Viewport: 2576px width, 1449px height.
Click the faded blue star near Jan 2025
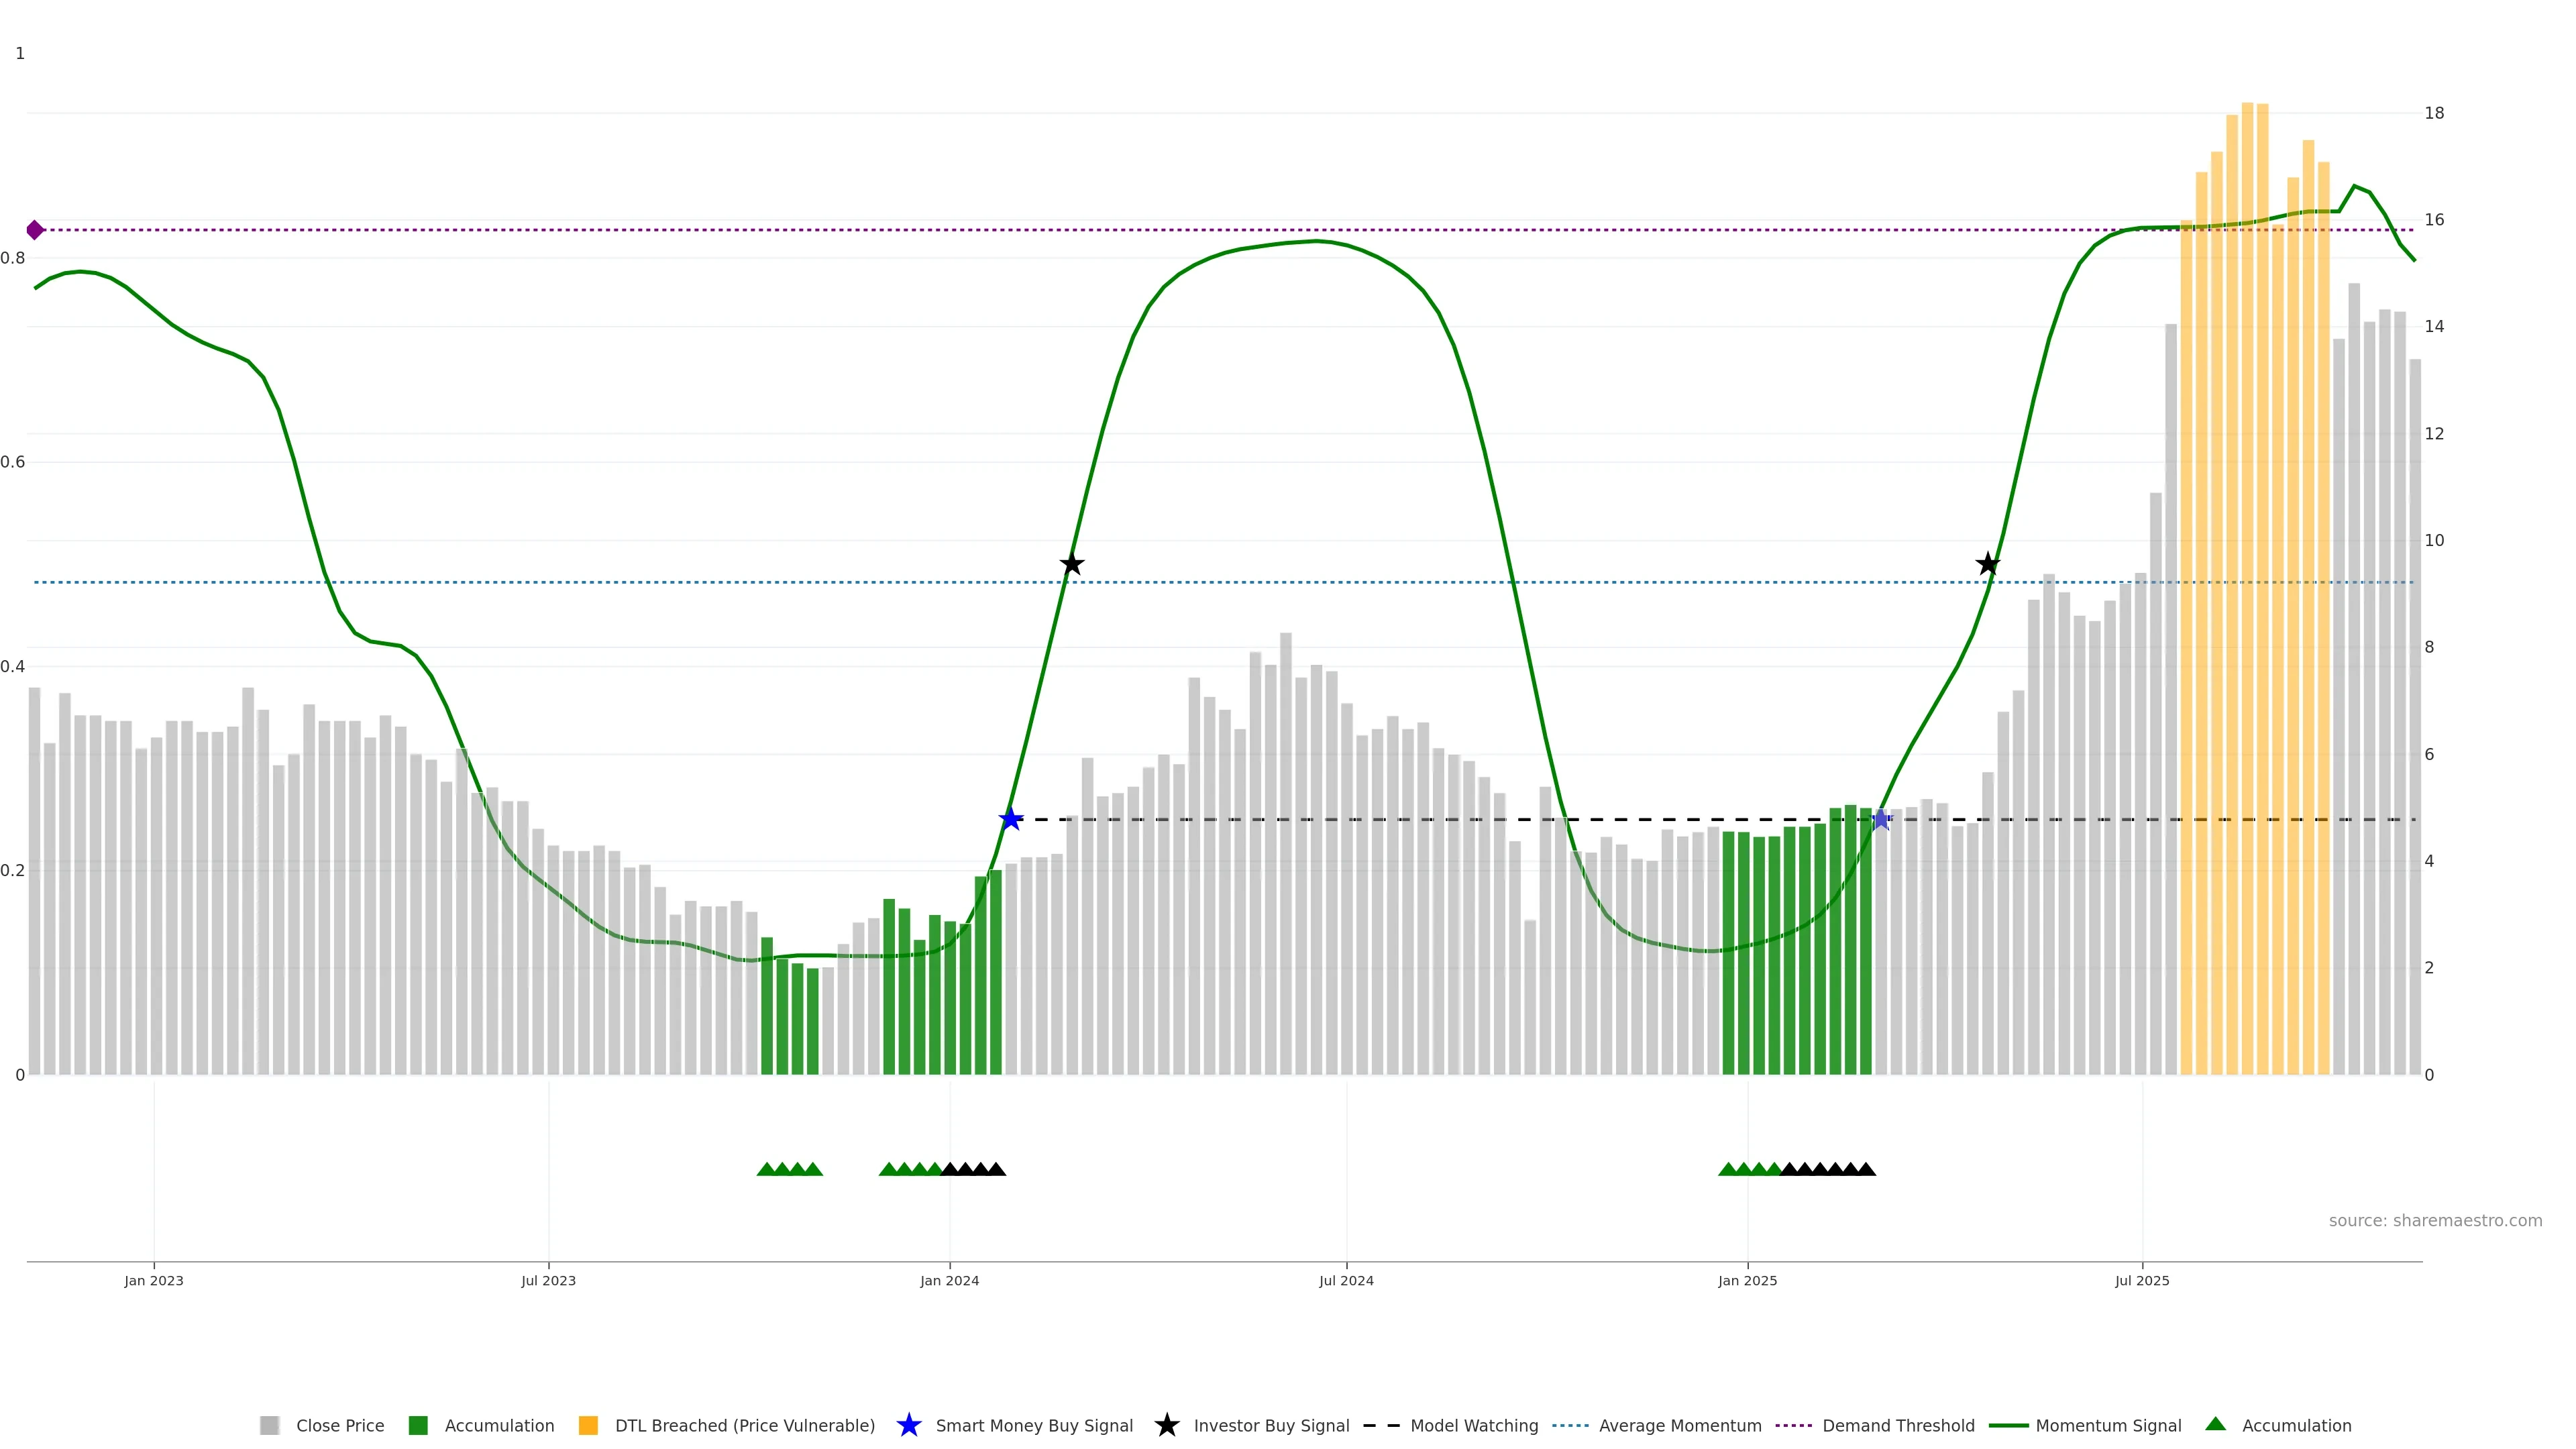click(1880, 819)
